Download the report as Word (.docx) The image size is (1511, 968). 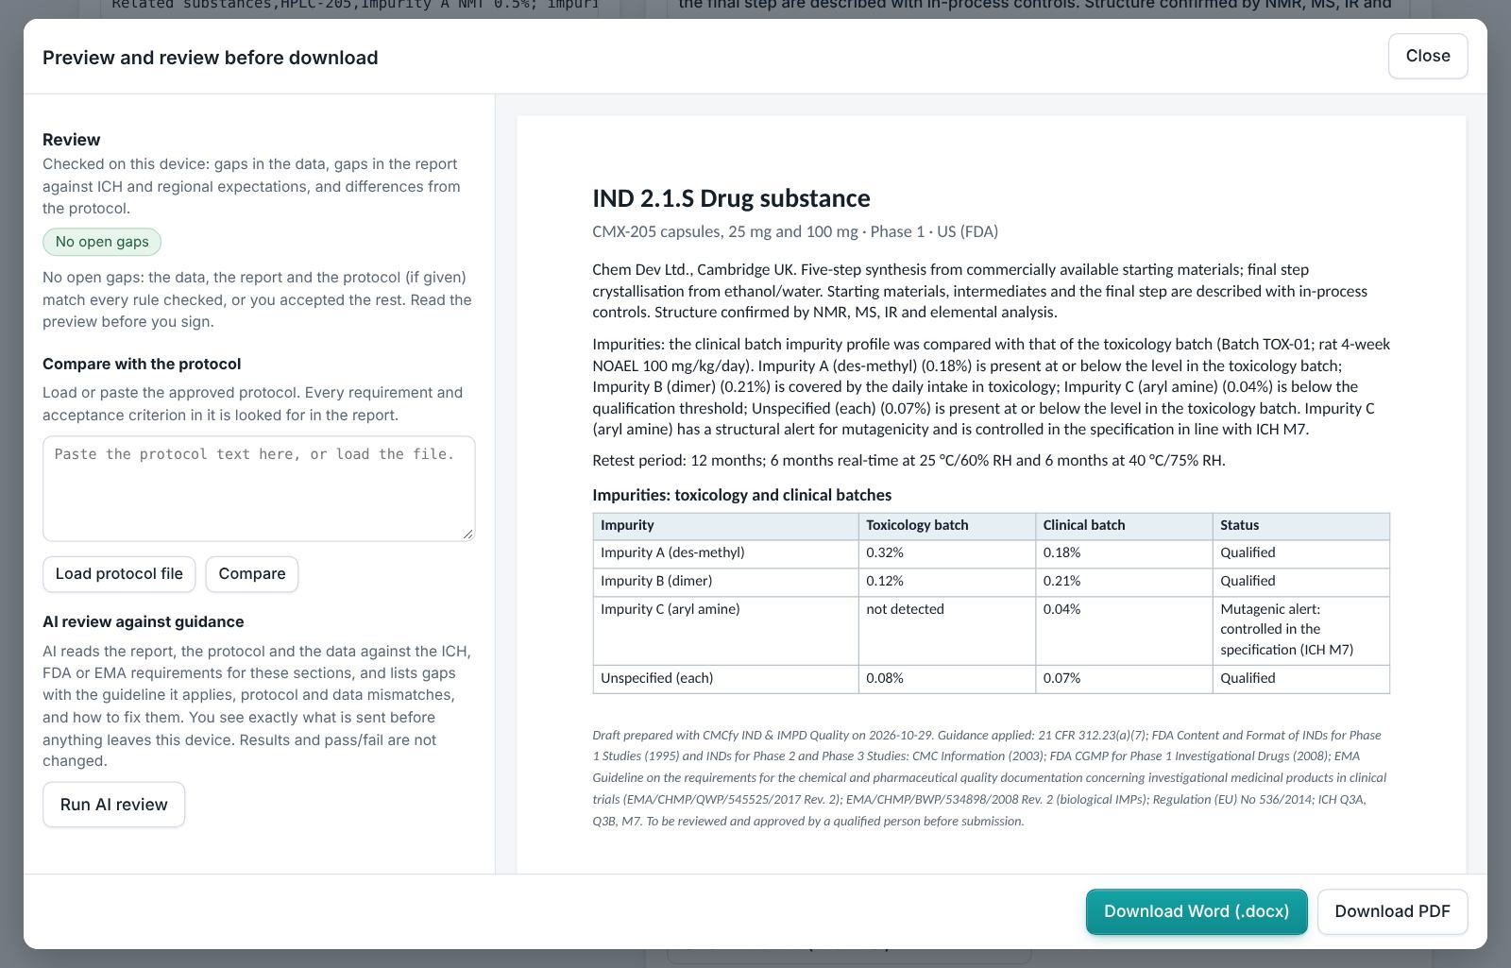pos(1197,911)
